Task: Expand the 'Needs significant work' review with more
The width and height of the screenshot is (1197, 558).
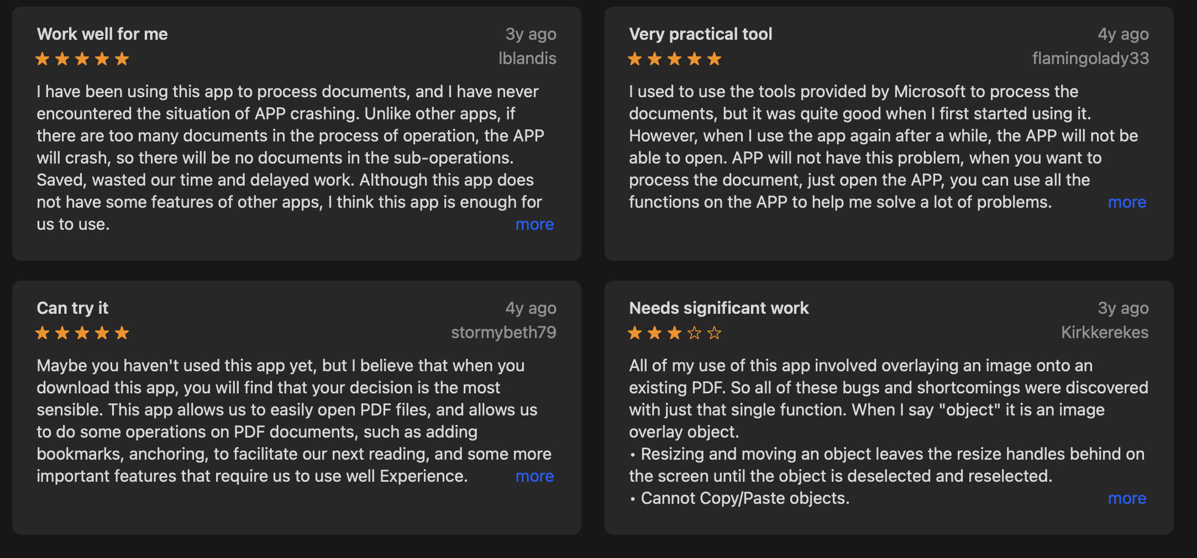Action: click(x=1127, y=498)
